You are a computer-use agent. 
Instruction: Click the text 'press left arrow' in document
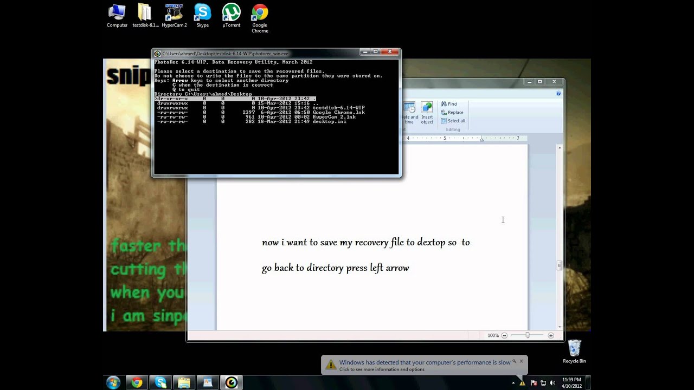click(378, 268)
